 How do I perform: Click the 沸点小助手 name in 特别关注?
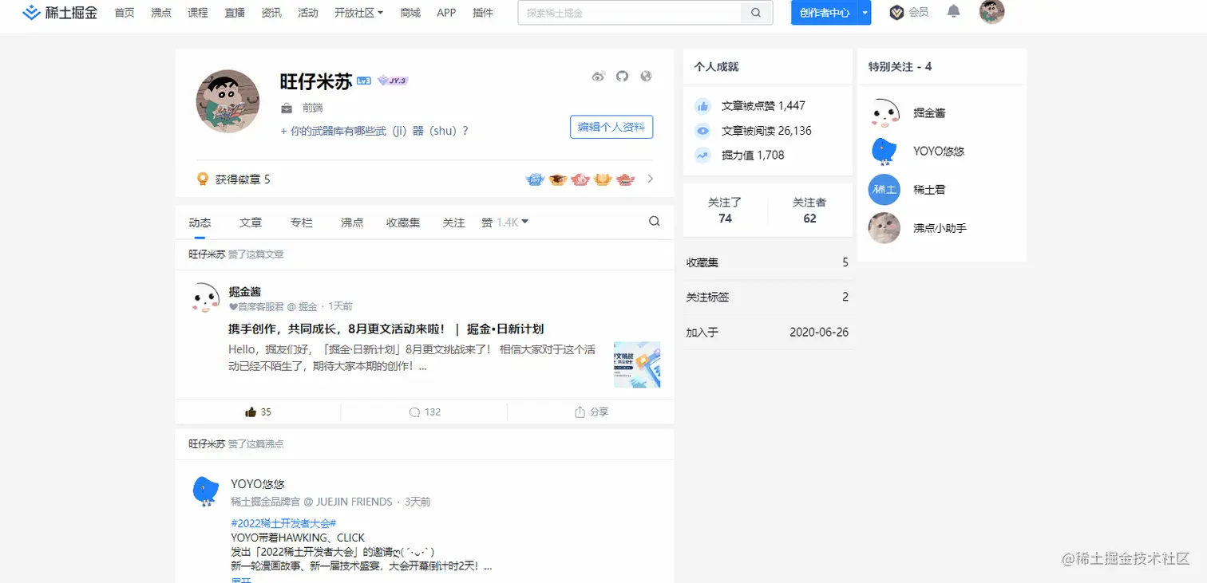click(940, 228)
